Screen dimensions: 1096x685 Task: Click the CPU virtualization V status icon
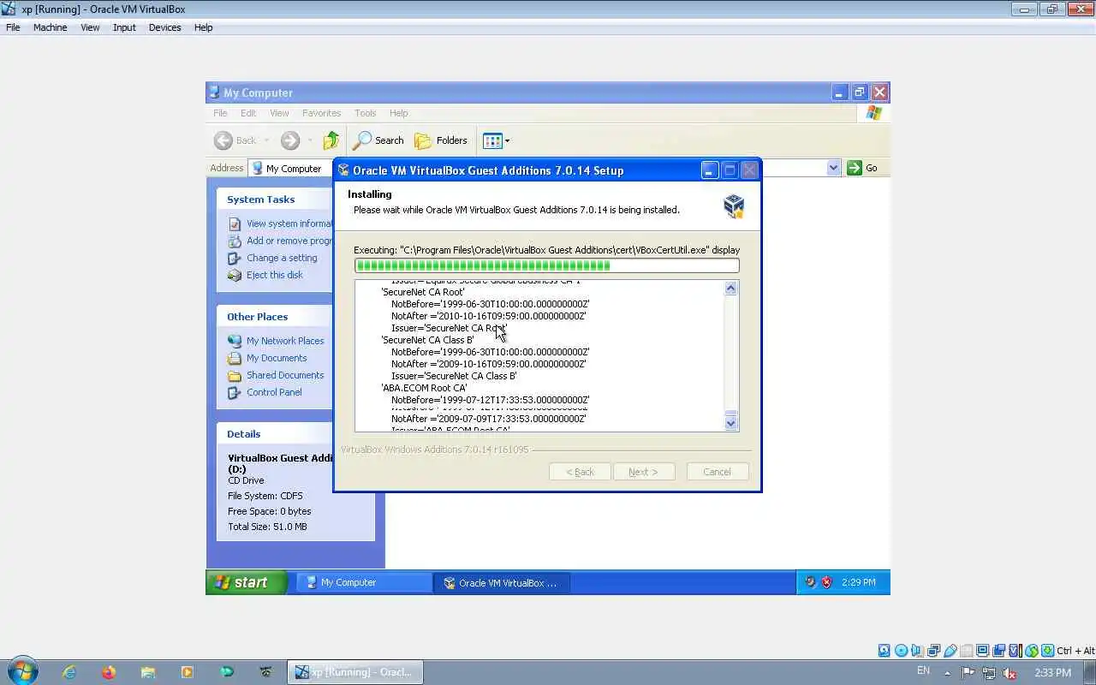click(1015, 651)
